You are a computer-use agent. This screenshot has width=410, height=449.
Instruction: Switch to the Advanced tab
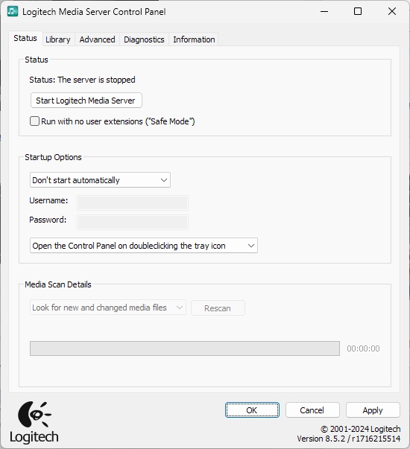[97, 39]
